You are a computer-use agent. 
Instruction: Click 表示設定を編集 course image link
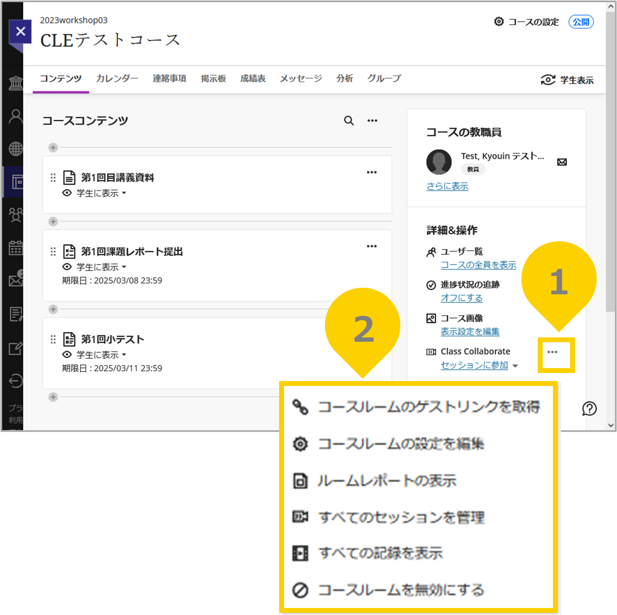[470, 331]
